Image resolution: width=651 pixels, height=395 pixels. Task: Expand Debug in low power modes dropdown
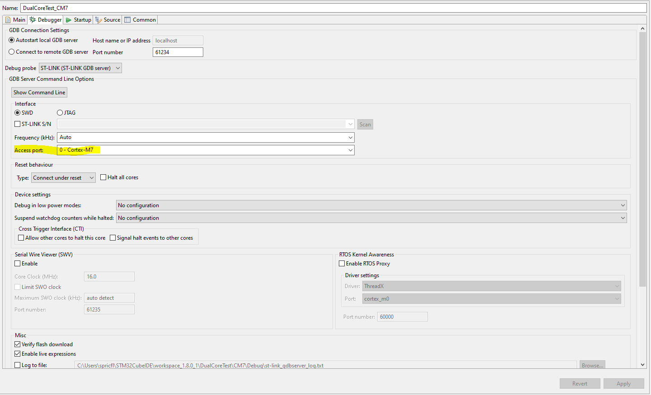(x=371, y=205)
